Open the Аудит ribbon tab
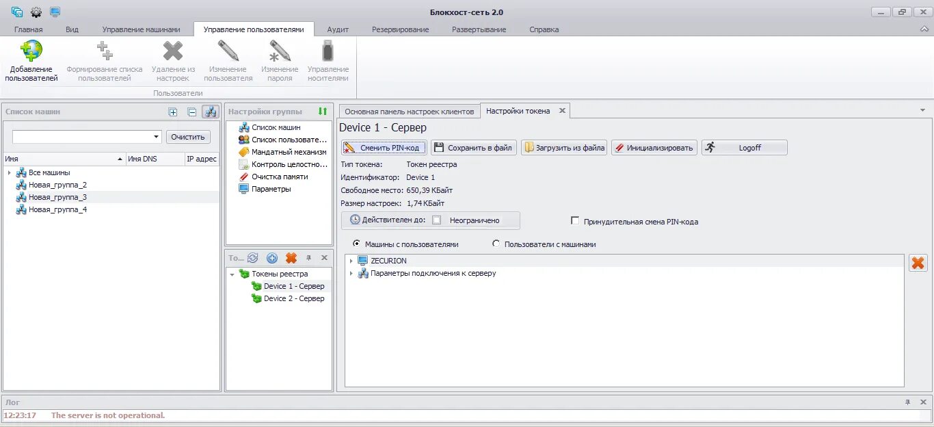This screenshot has width=934, height=427. [x=338, y=29]
